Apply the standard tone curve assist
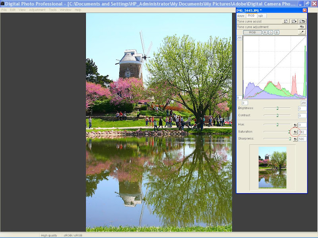Screen dimensions: 318x238 click(x=286, y=21)
